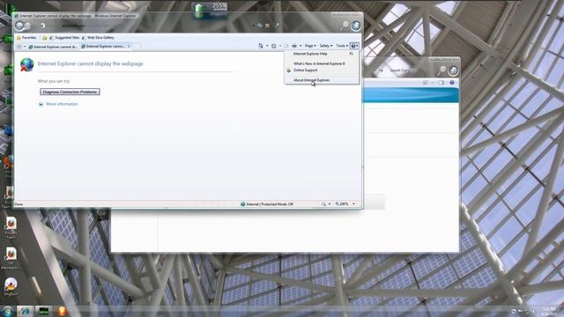Click the magnifier icon in background window
The width and height of the screenshot is (564, 317).
442,70
